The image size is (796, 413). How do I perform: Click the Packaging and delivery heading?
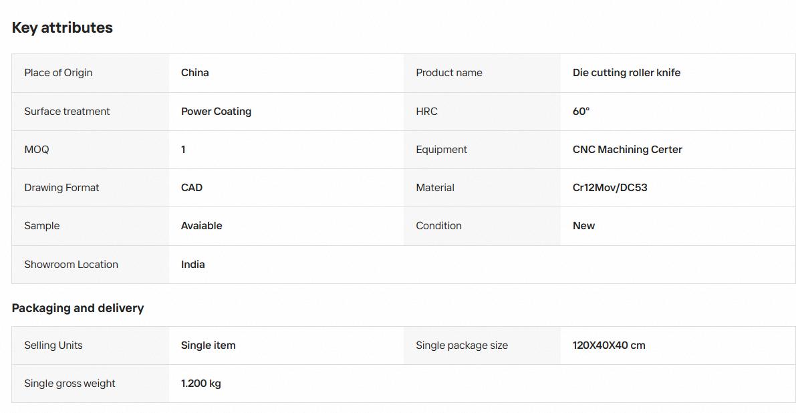tap(78, 308)
